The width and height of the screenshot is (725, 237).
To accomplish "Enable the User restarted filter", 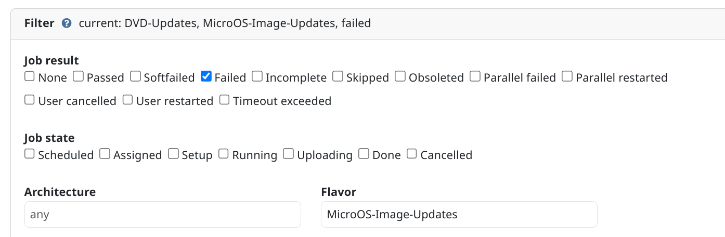I will pos(128,100).
